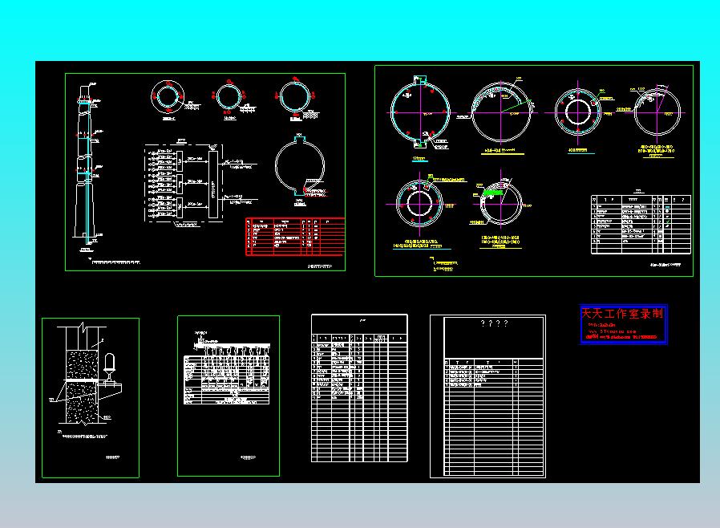This screenshot has width=720, height=528.
Task: Select the dashed-outline wiring schematic block
Action: (184, 183)
